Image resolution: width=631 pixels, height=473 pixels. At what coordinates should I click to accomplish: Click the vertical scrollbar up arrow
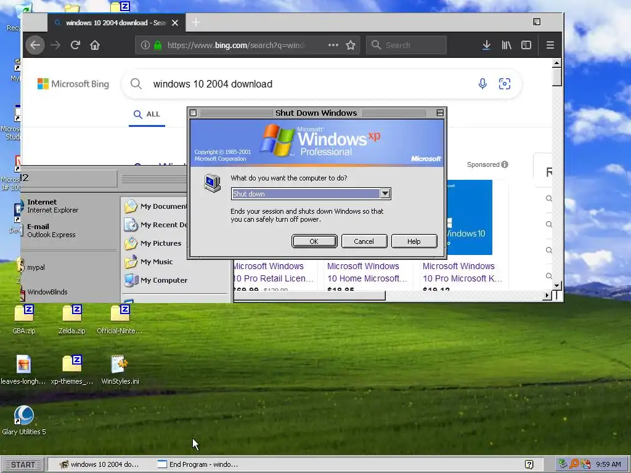557,63
